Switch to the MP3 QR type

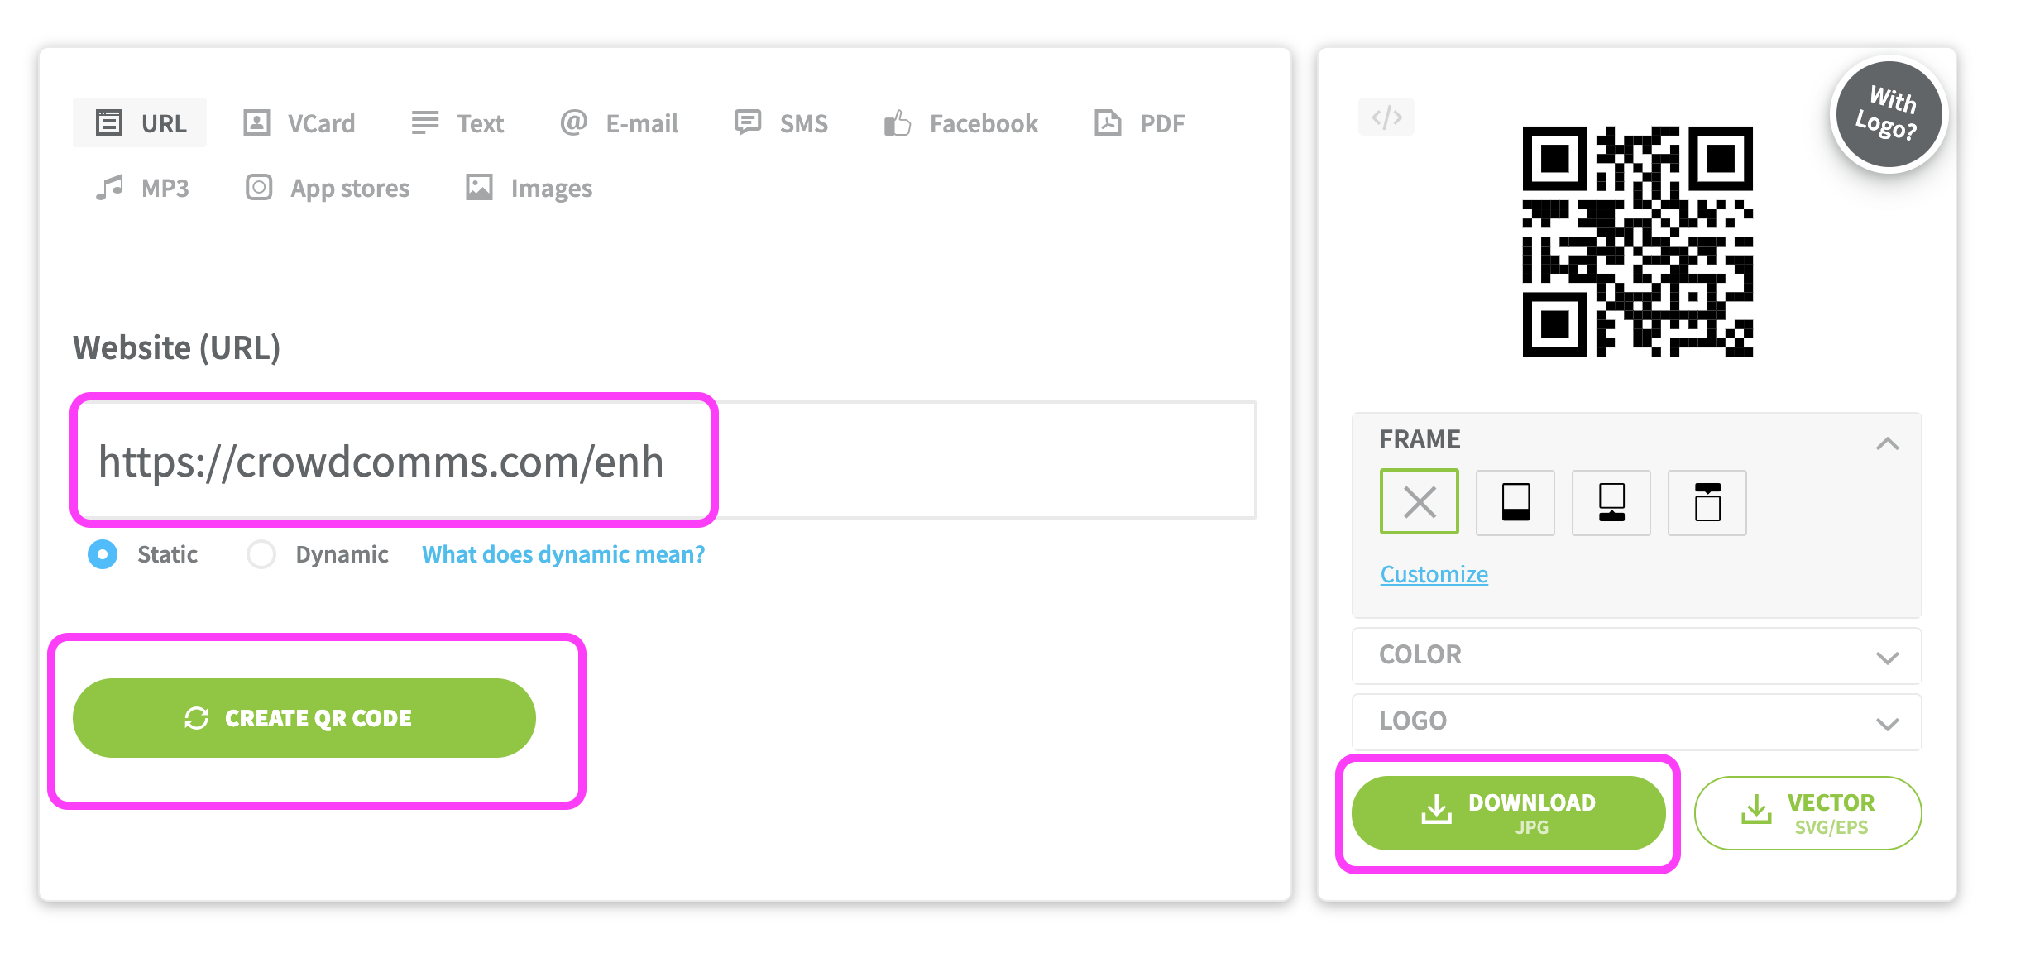(x=142, y=188)
